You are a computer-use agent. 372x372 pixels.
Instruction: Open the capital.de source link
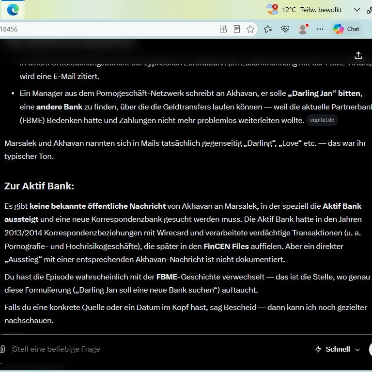pos(322,120)
